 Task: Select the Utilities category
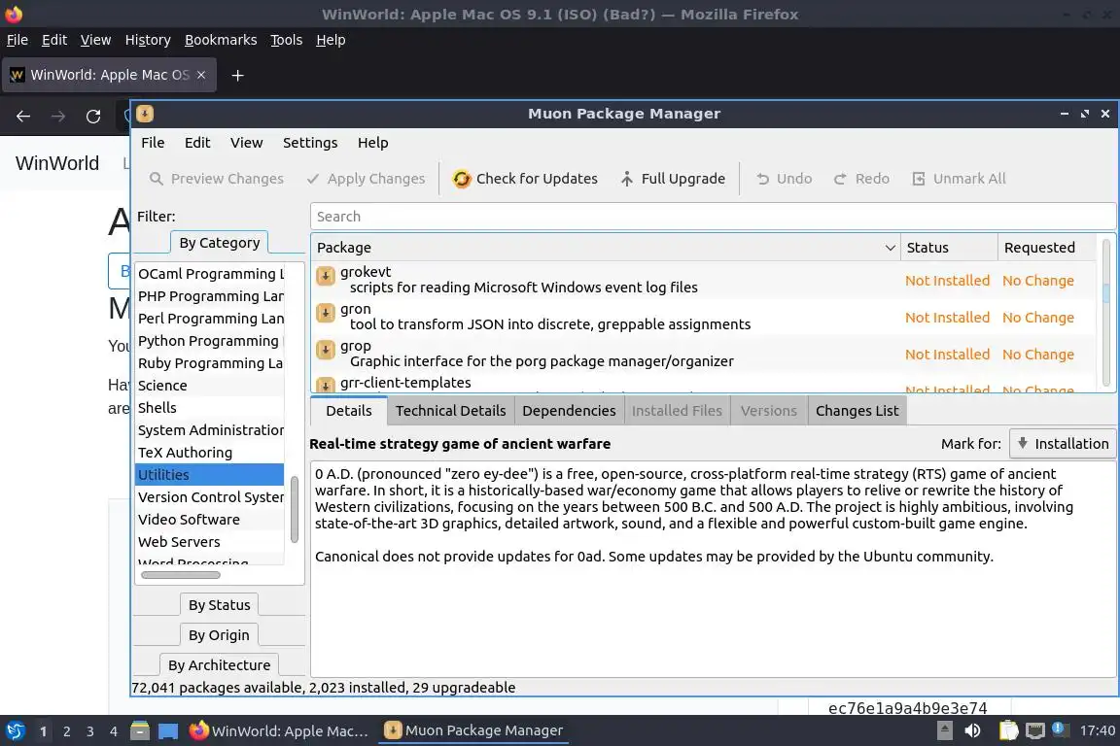pyautogui.click(x=209, y=475)
